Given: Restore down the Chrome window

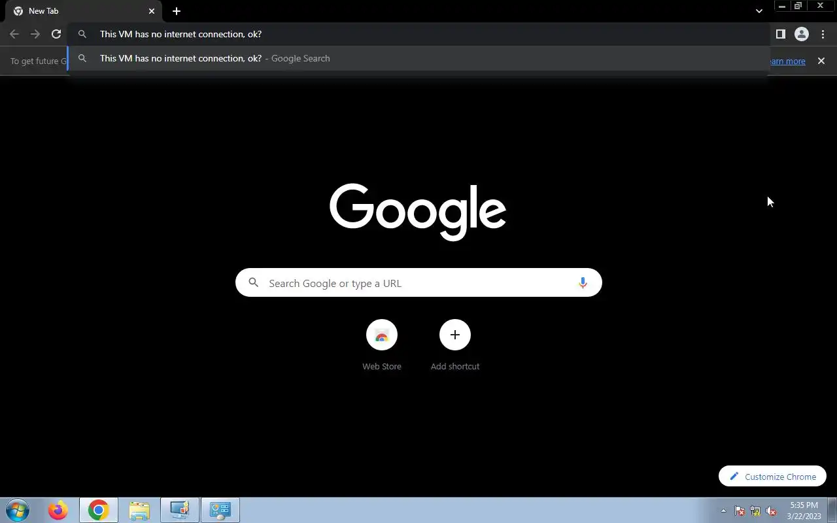Looking at the screenshot, I should click(x=798, y=6).
